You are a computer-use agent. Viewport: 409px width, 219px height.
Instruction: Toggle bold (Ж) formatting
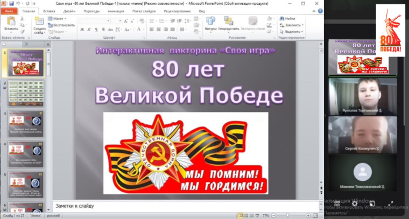click(82, 30)
